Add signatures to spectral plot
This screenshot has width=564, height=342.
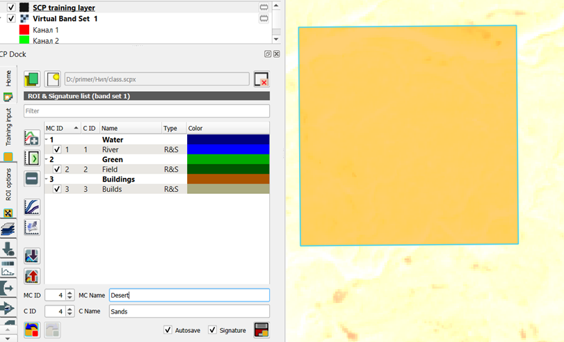(x=32, y=207)
